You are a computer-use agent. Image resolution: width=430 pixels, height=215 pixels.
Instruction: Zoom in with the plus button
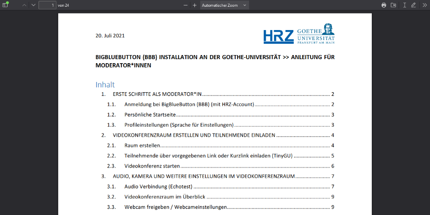[x=194, y=5]
